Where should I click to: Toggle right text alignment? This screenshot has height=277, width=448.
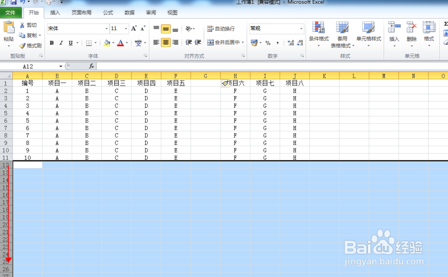coord(176,43)
